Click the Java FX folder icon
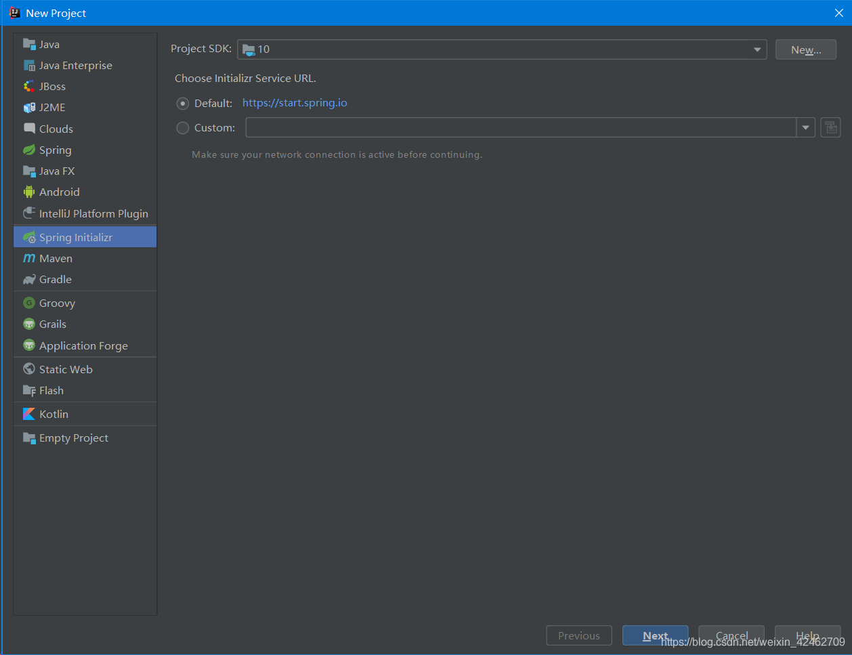 tap(29, 171)
